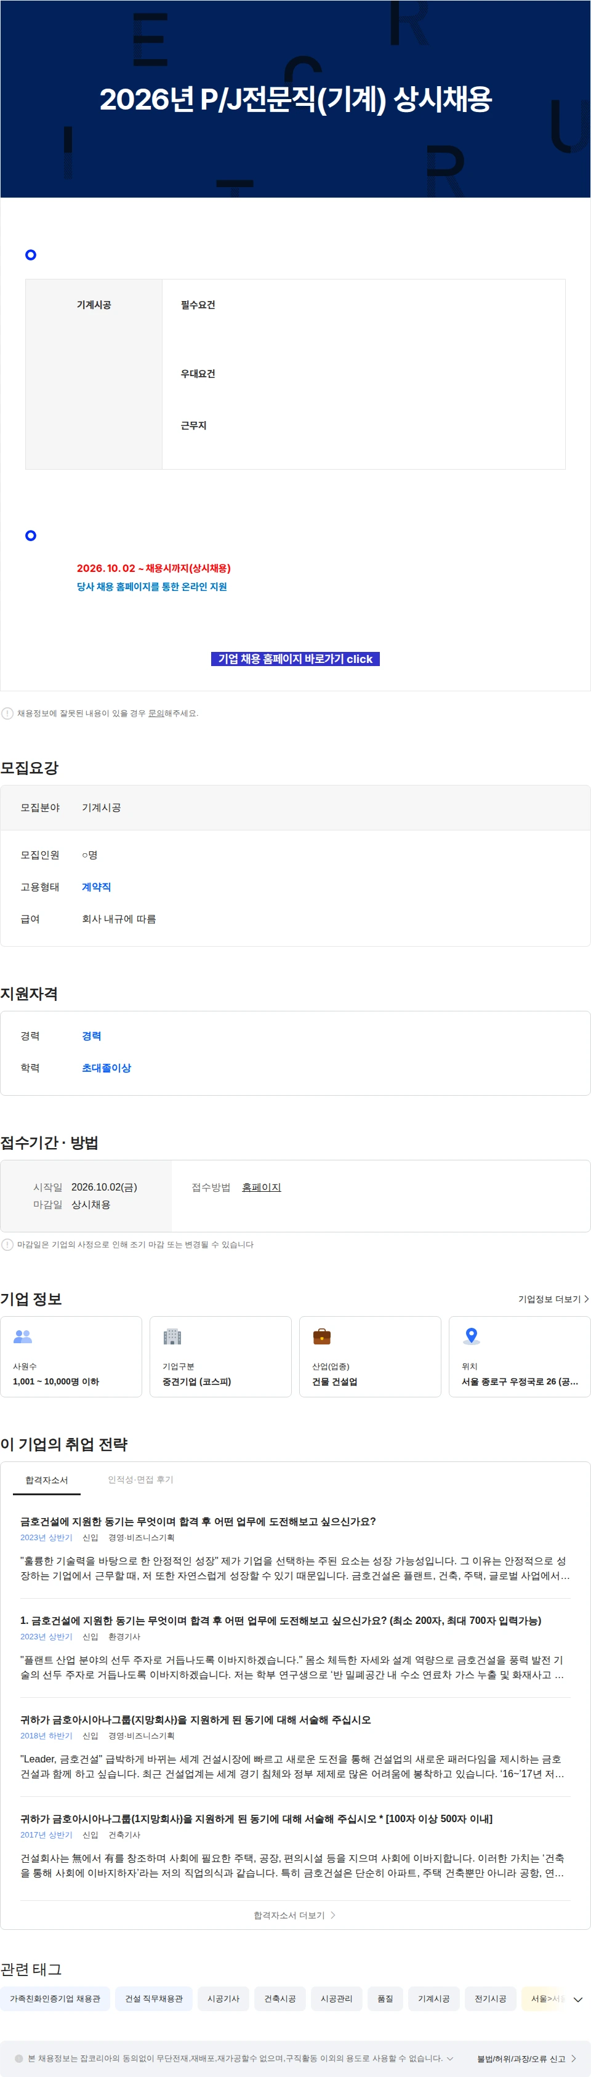Viewport: 591px width, 2077px height.
Task: Click the 2017년 상반기 essay period label
Action: [46, 1835]
